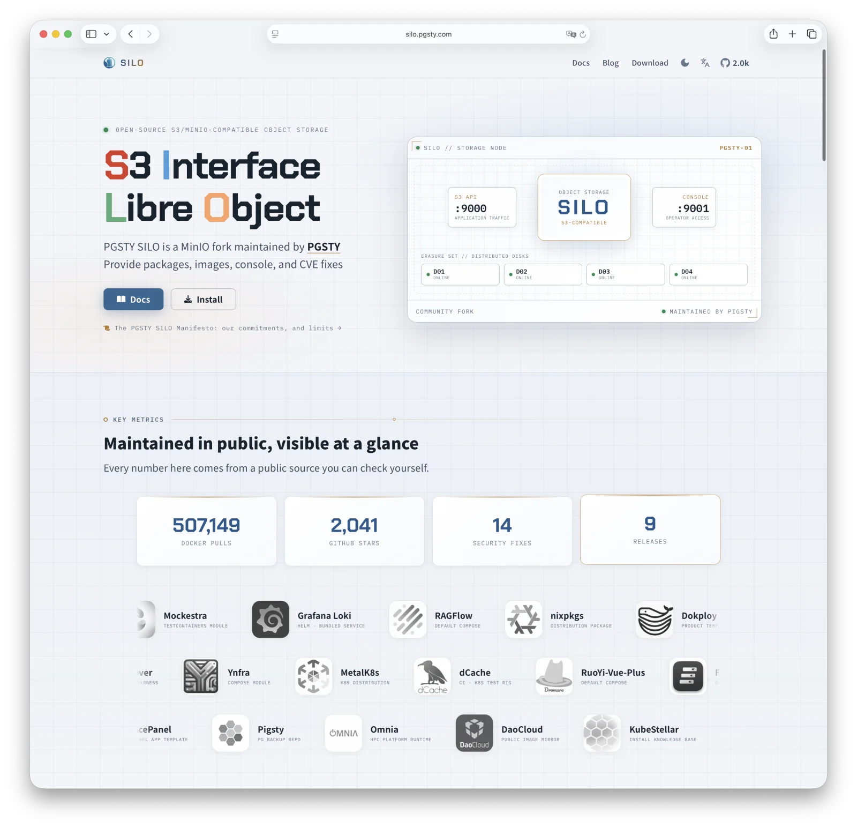Click the dark server-stack logo icon
The height and width of the screenshot is (828, 857).
tap(688, 676)
